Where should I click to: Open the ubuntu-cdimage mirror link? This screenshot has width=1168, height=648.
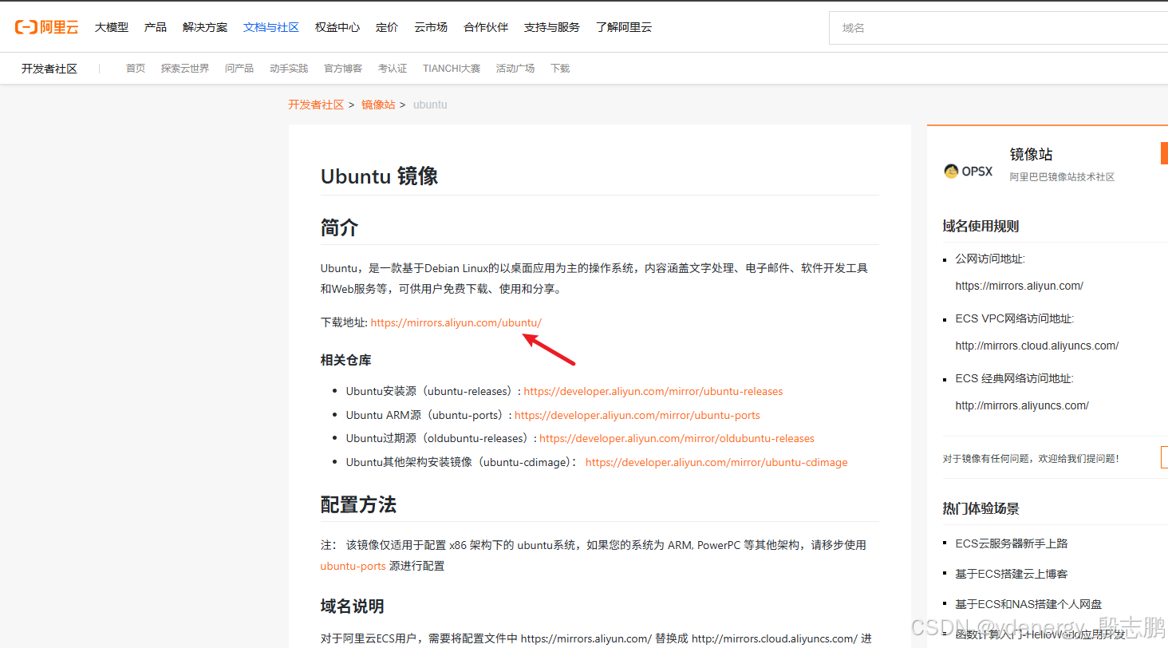pos(716,462)
